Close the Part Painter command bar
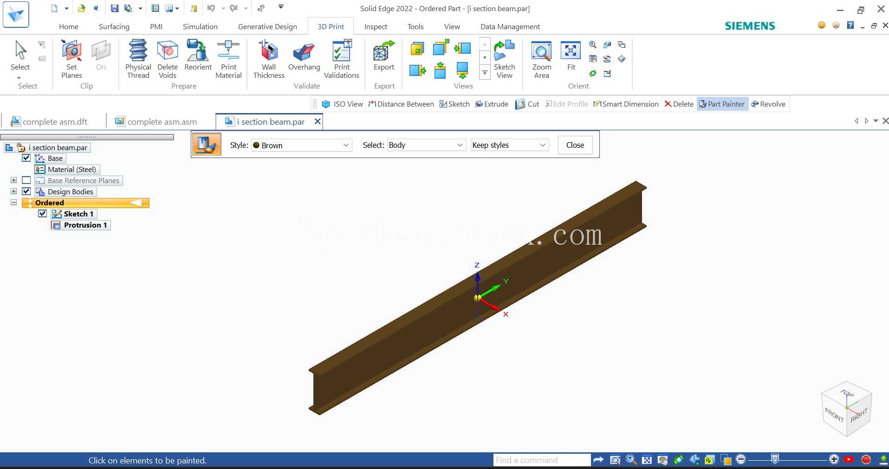889x469 pixels. click(x=575, y=145)
